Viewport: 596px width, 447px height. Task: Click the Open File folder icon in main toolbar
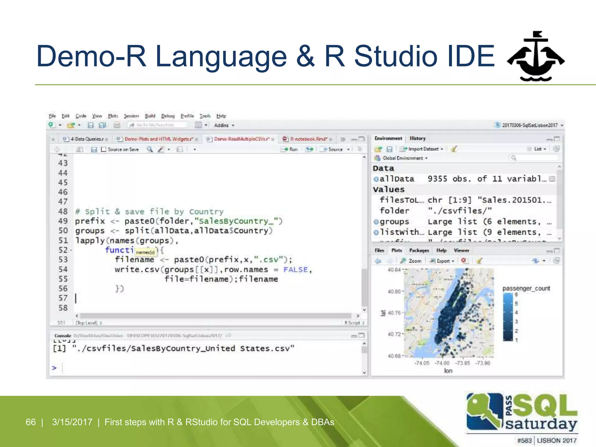71,125
